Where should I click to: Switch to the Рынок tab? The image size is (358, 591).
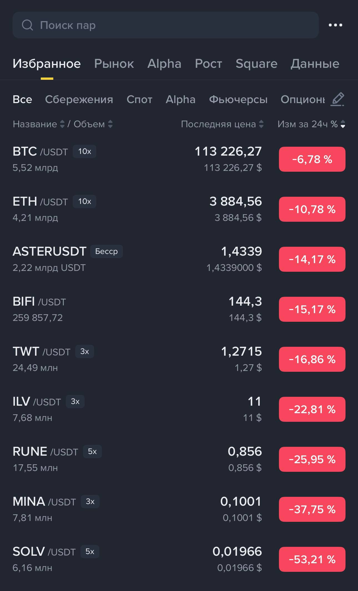tap(114, 64)
